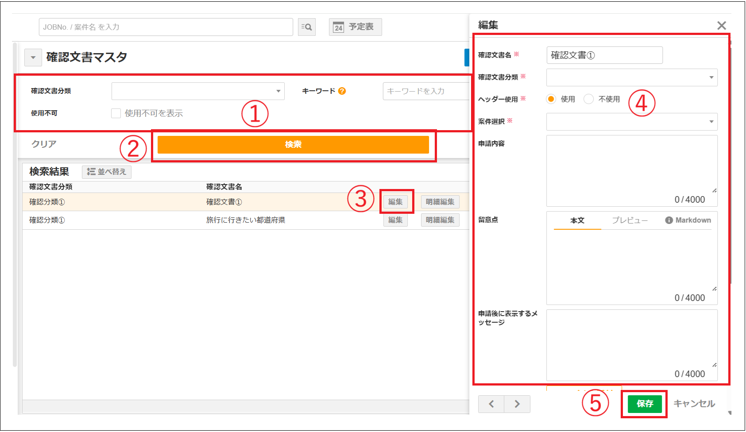Click 明細編集 for the 確認文書① row
Viewport: 746px width, 432px height.
(x=440, y=202)
